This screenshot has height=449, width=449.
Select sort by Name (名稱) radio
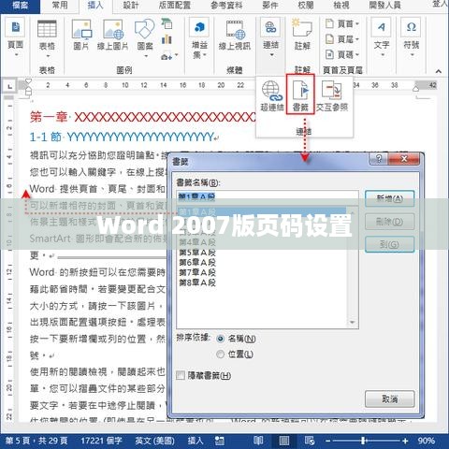coord(220,339)
